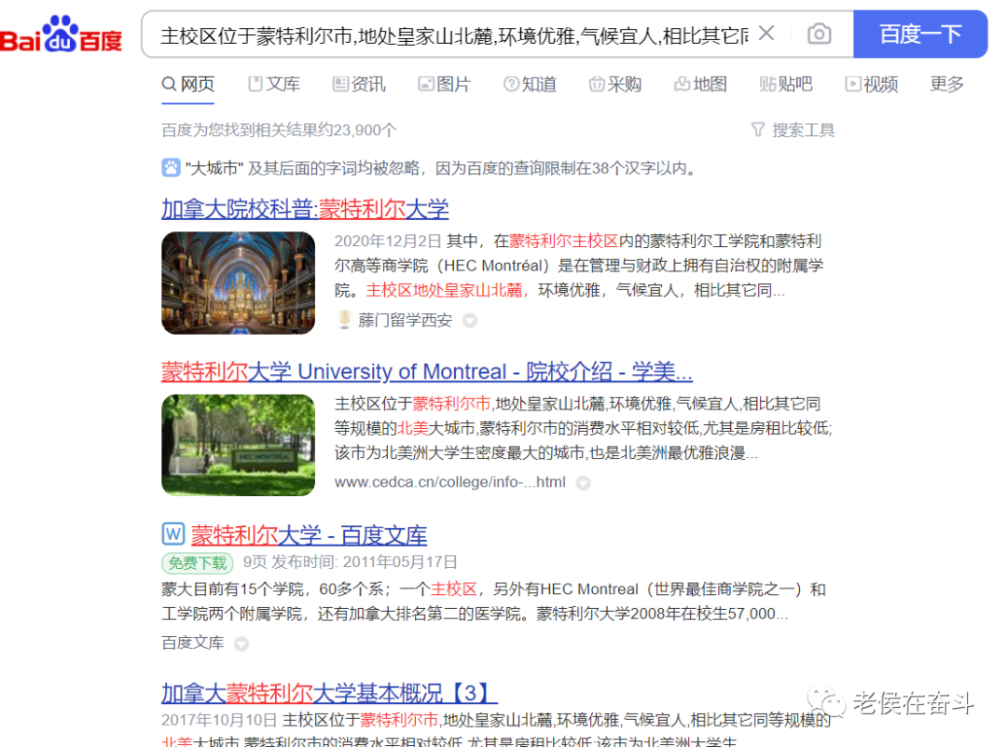1007x747 pixels.
Task: Click the green 免费下载 download tag
Action: (196, 562)
